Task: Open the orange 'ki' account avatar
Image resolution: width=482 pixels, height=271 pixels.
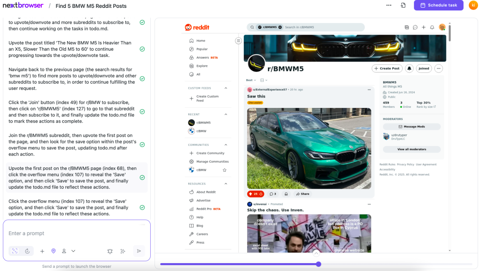Action: coord(473,5)
